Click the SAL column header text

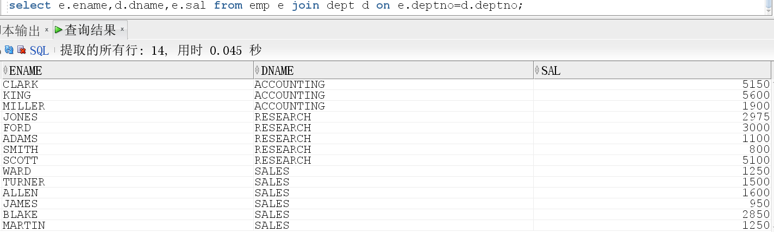[x=551, y=71]
